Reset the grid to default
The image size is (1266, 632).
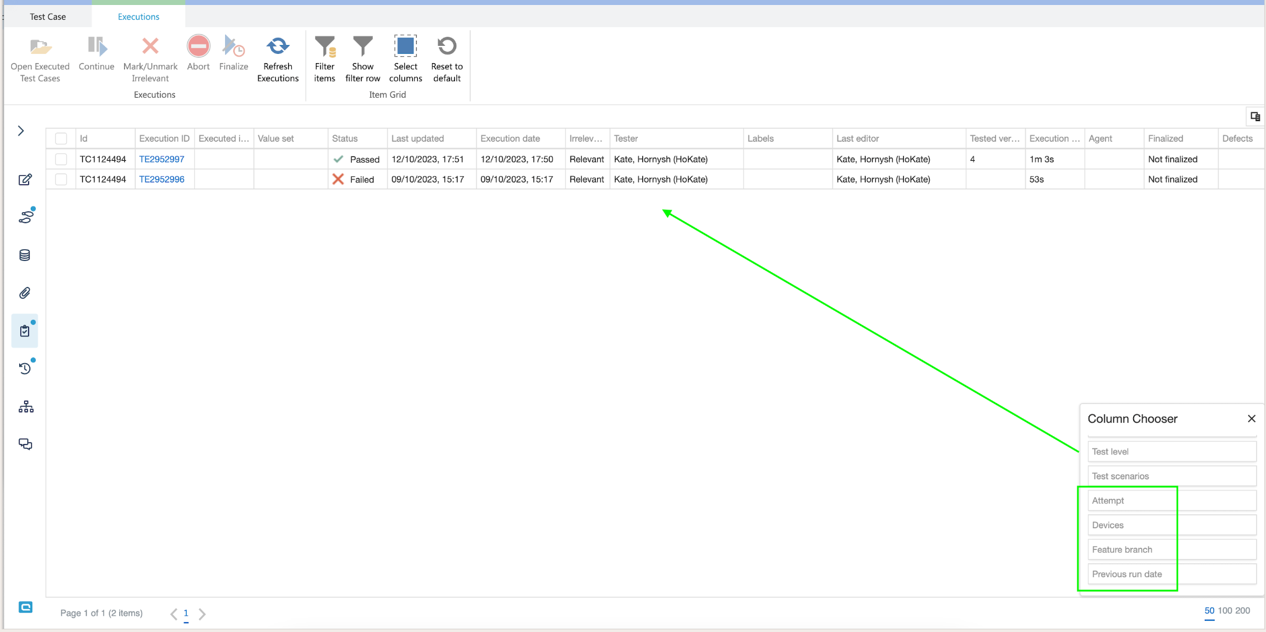click(x=446, y=47)
